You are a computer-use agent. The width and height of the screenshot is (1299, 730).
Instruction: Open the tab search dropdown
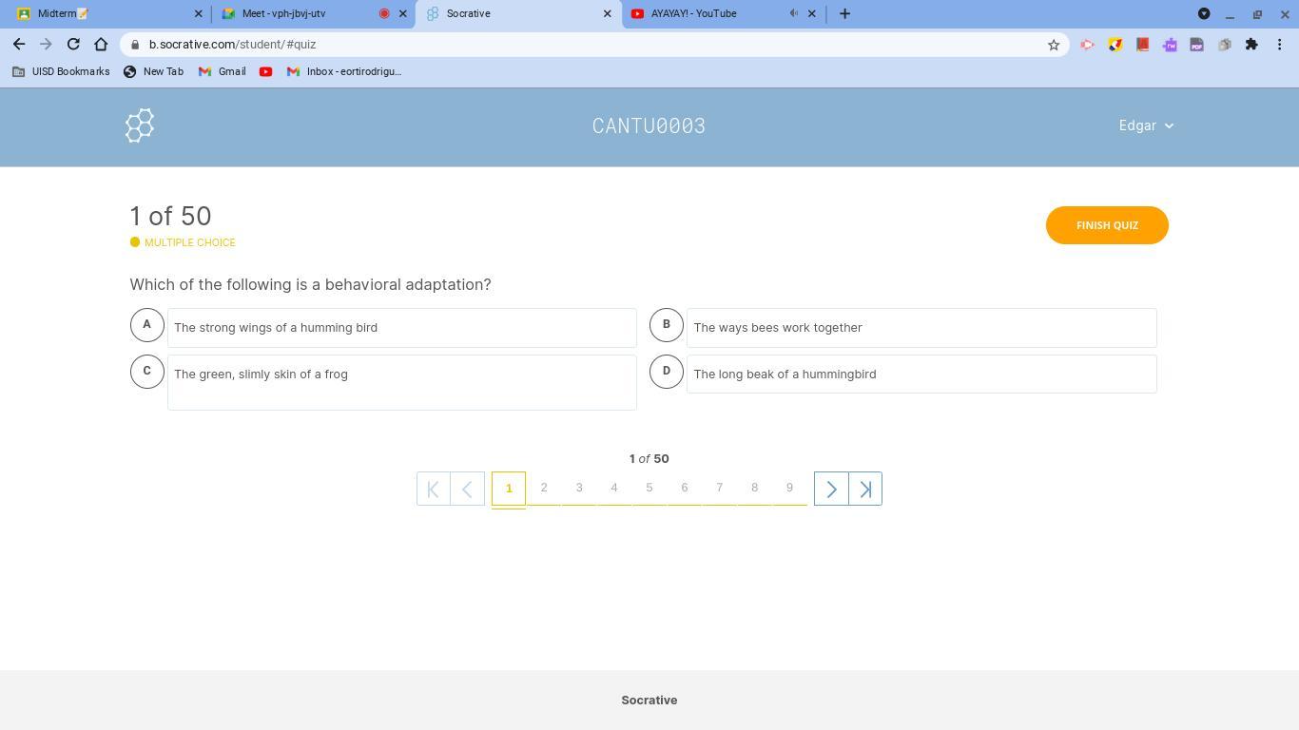point(1204,13)
